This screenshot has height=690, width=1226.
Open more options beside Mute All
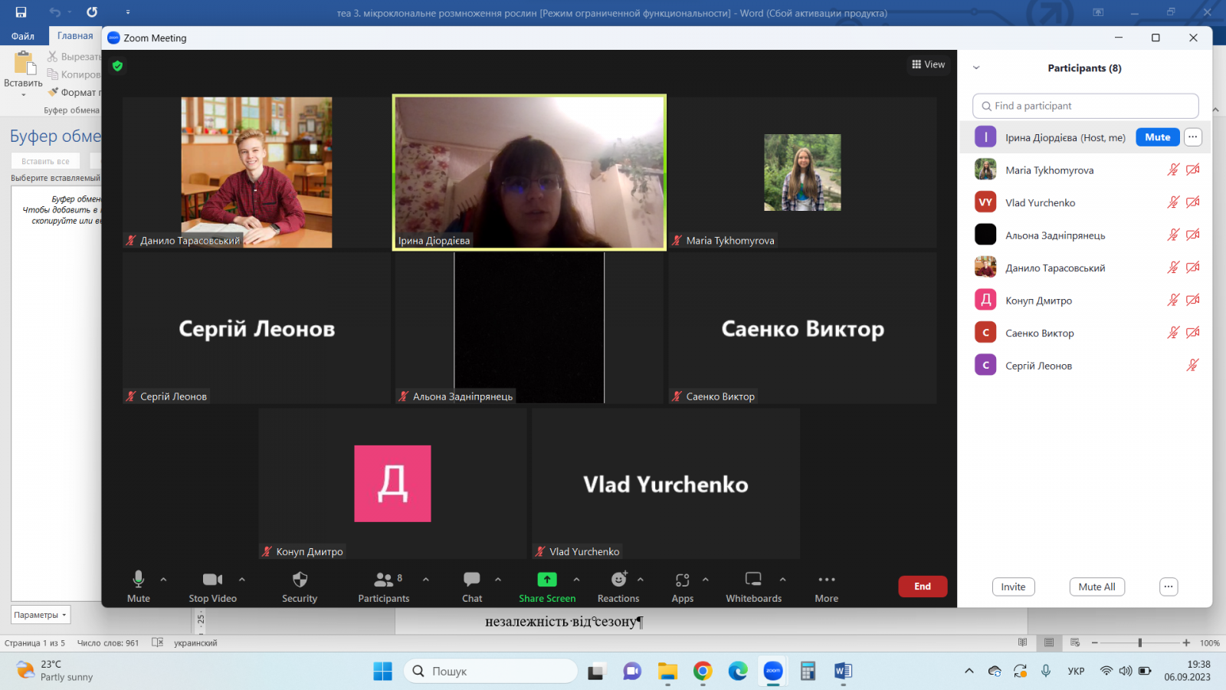1169,586
